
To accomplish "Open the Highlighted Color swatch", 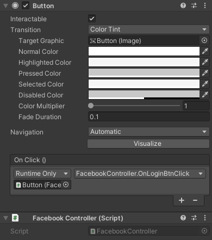I will [144, 62].
